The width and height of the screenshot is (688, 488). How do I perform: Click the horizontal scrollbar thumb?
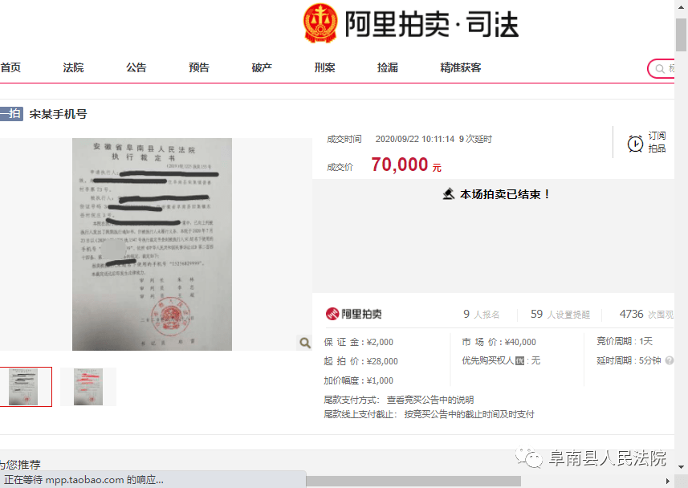tap(413, 482)
